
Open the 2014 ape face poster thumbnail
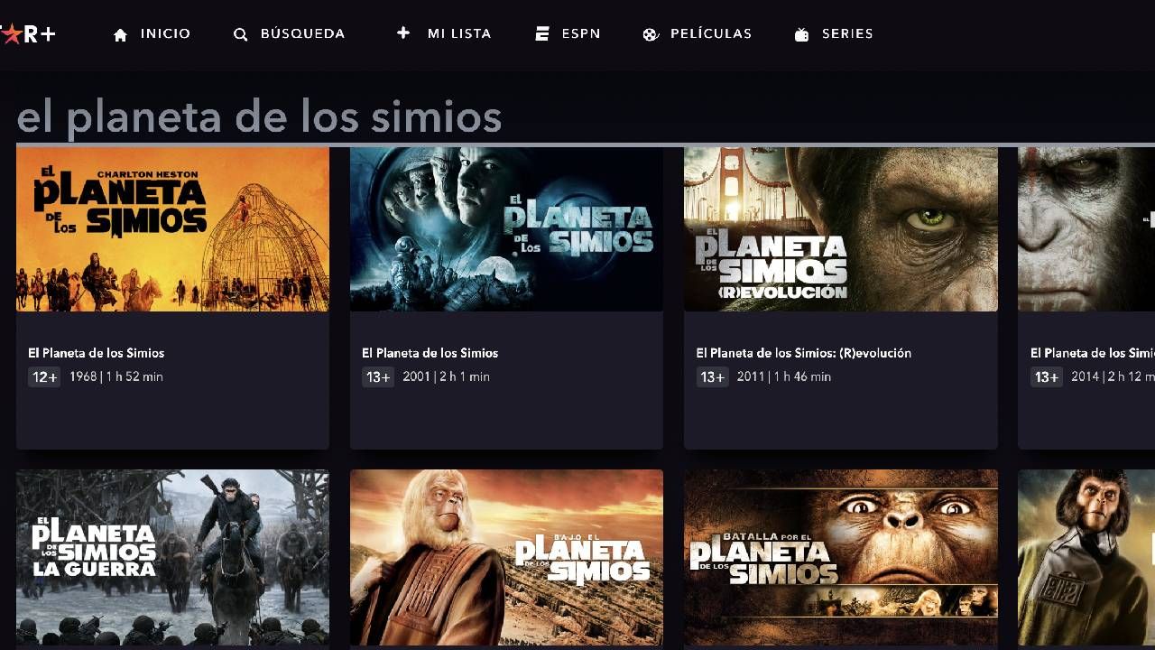tap(1086, 229)
